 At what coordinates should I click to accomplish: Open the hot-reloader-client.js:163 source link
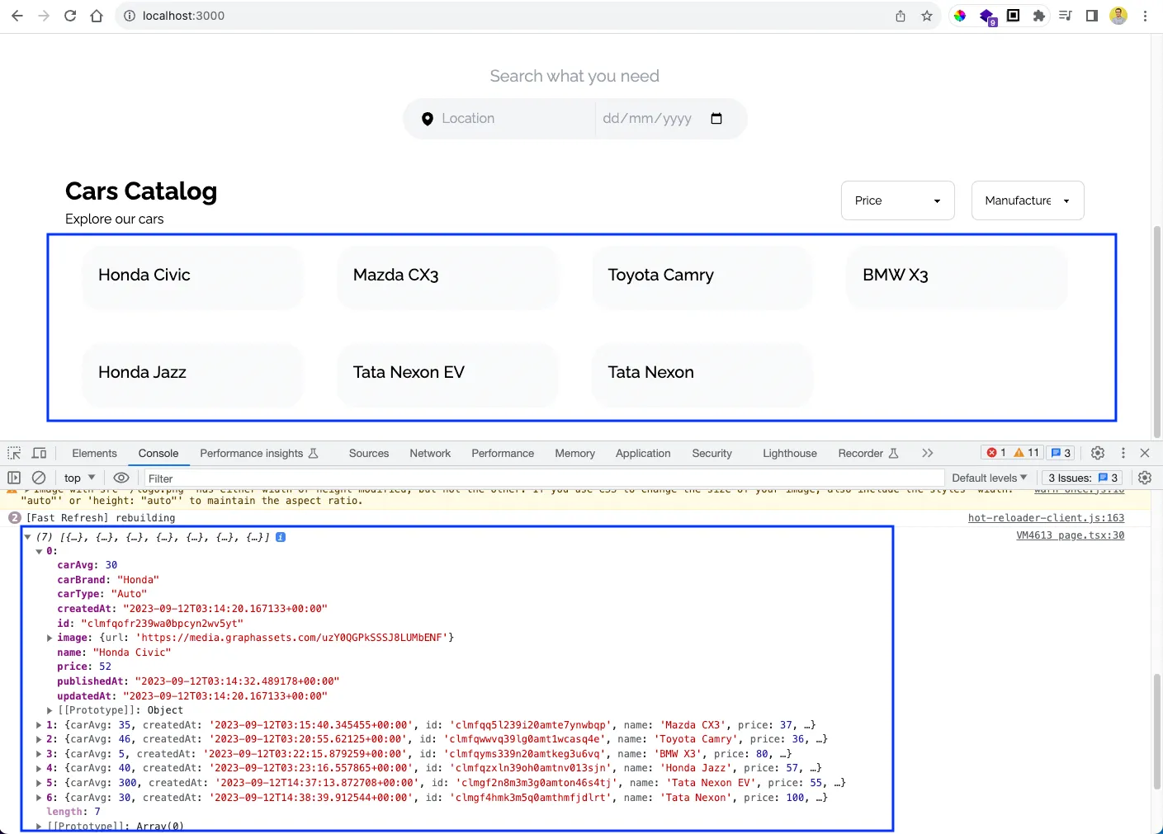pos(1046,518)
